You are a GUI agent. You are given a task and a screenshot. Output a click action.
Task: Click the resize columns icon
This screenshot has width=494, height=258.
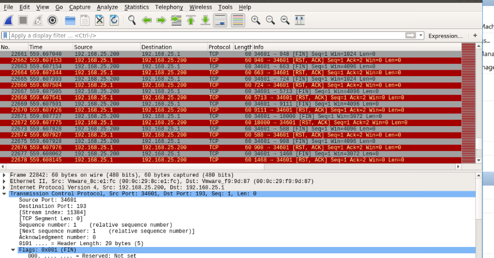point(300,20)
